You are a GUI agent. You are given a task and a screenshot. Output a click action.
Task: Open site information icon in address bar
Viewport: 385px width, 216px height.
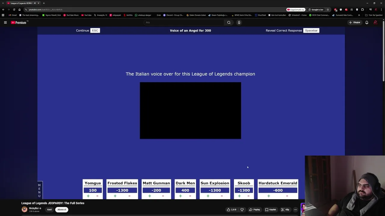(x=26, y=10)
